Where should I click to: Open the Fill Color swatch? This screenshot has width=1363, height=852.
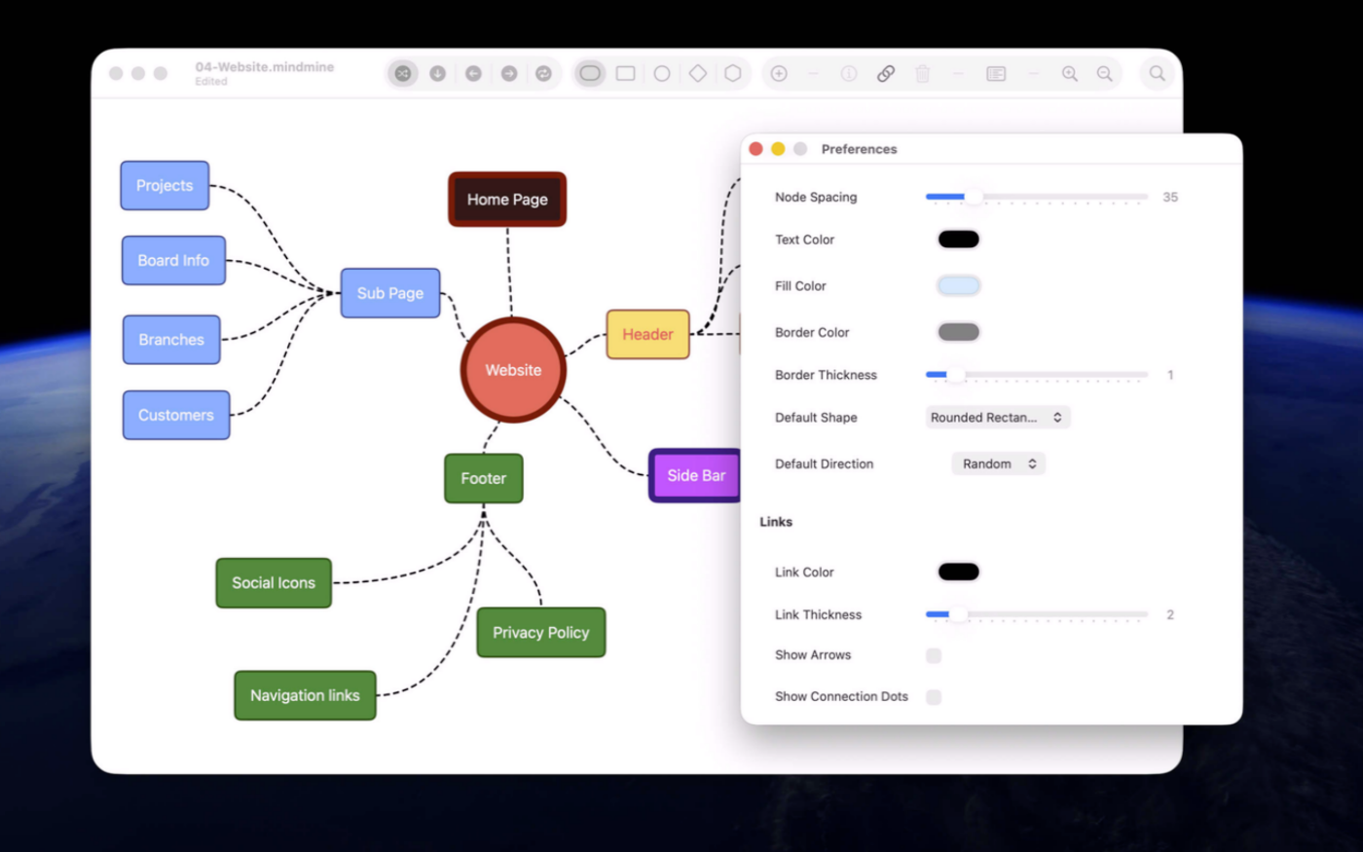point(959,285)
